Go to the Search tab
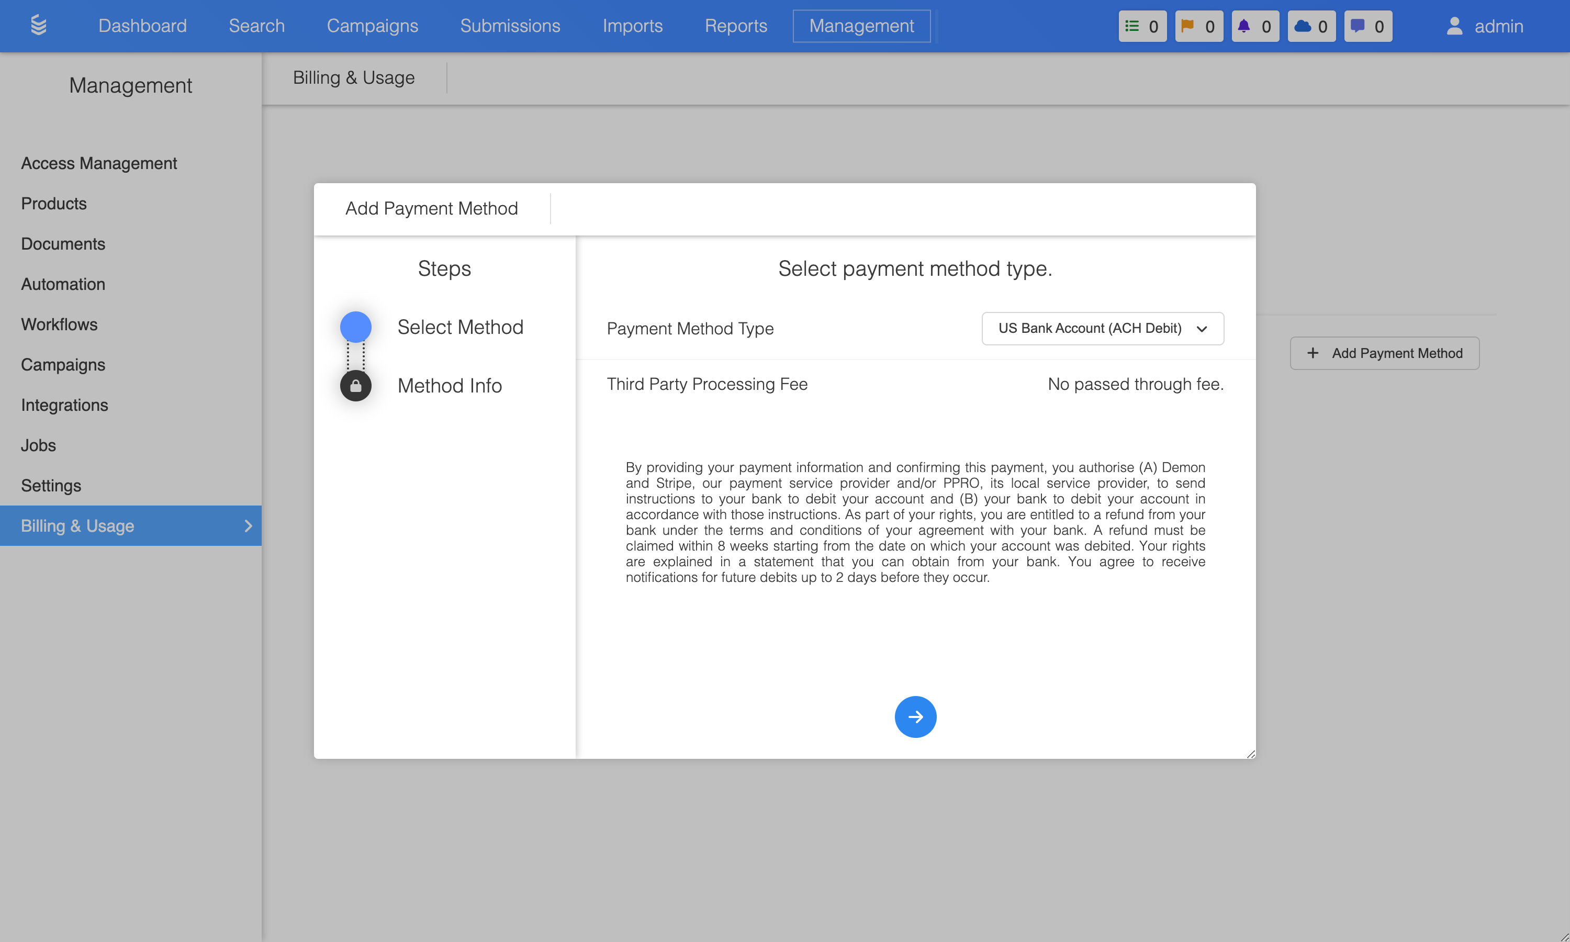 [x=256, y=26]
